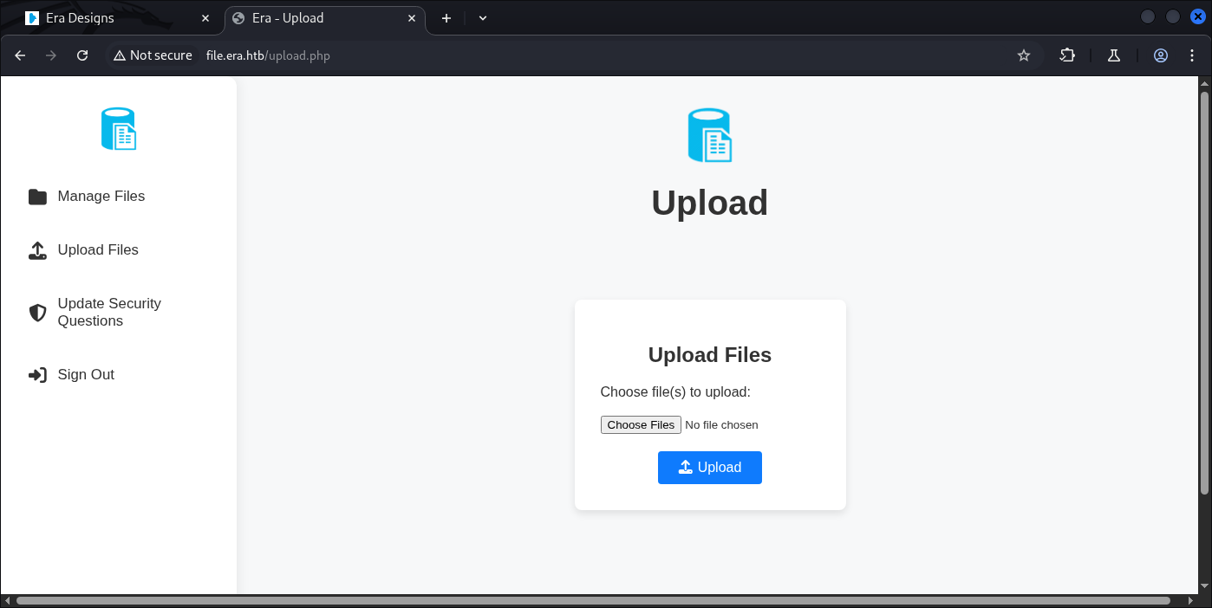1212x608 pixels.
Task: Open the Chrome three-dot menu
Action: coord(1192,55)
